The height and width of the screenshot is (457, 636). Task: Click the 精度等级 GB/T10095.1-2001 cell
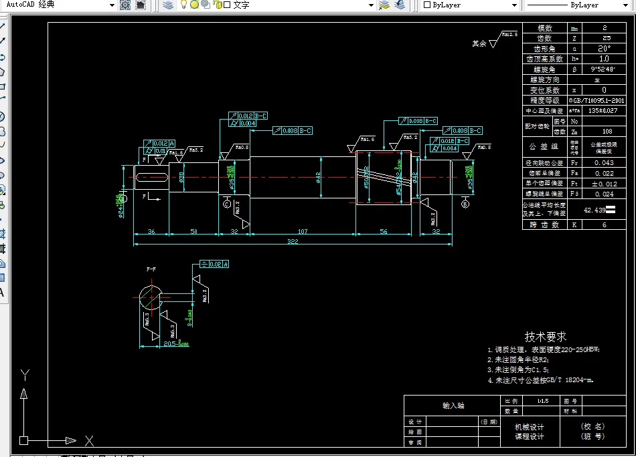click(597, 100)
